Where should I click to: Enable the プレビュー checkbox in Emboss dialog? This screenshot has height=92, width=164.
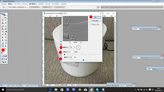(x=90, y=25)
